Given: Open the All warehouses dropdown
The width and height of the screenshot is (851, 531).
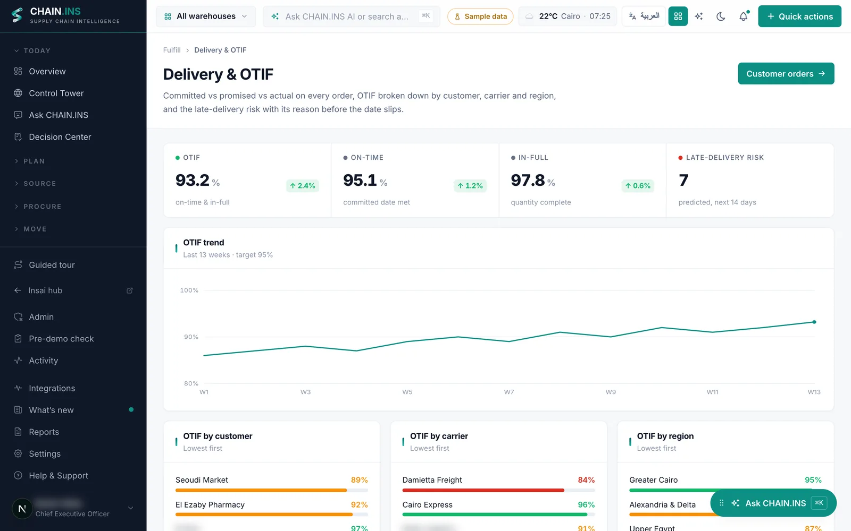Looking at the screenshot, I should [x=206, y=16].
